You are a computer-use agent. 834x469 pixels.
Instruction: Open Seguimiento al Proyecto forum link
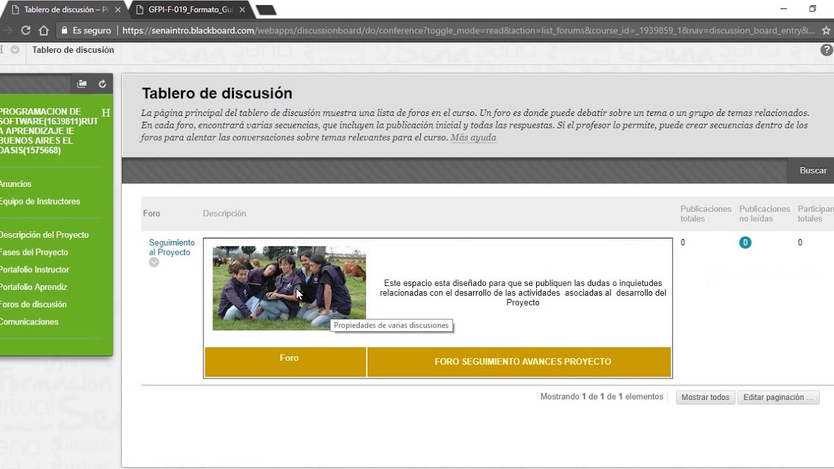[x=171, y=248]
